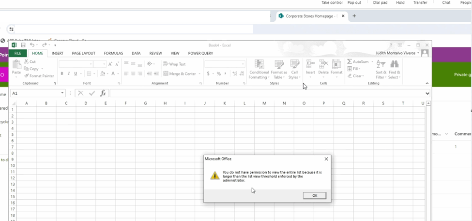Open the Alignment dialog launcher
This screenshot has width=472, height=221.
tap(201, 83)
